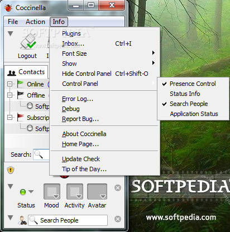Click the contacts Search input field

click(x=41, y=154)
